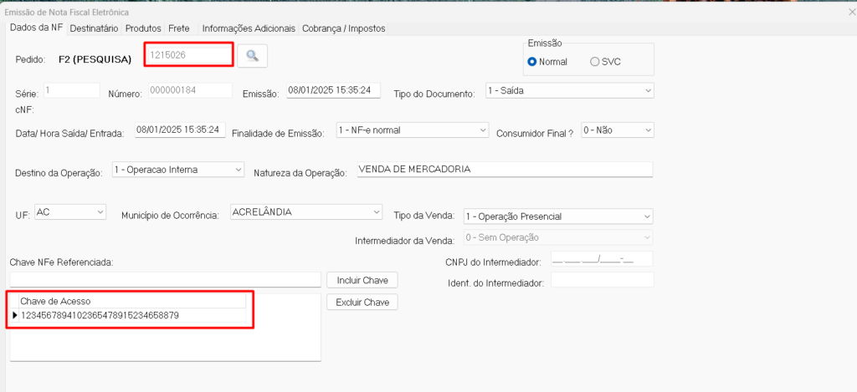Select the SVC emission radio button
This screenshot has width=857, height=392.
tap(595, 62)
